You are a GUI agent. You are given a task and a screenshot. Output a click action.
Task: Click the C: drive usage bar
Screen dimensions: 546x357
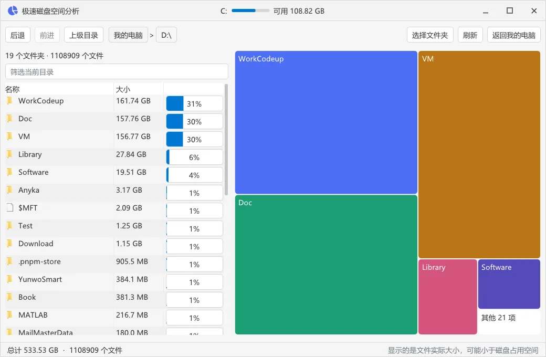[x=250, y=11]
